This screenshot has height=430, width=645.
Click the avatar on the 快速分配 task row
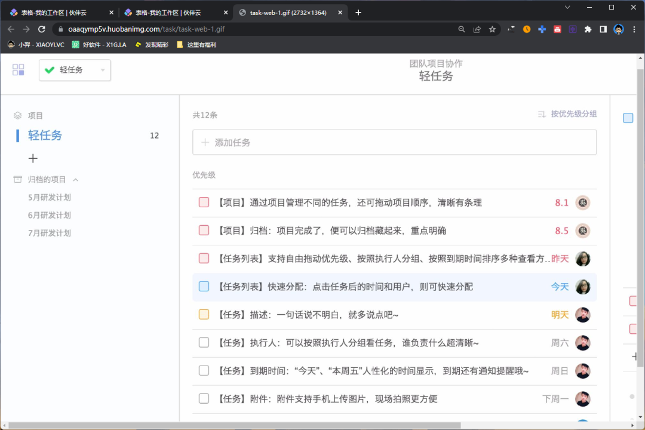point(583,287)
